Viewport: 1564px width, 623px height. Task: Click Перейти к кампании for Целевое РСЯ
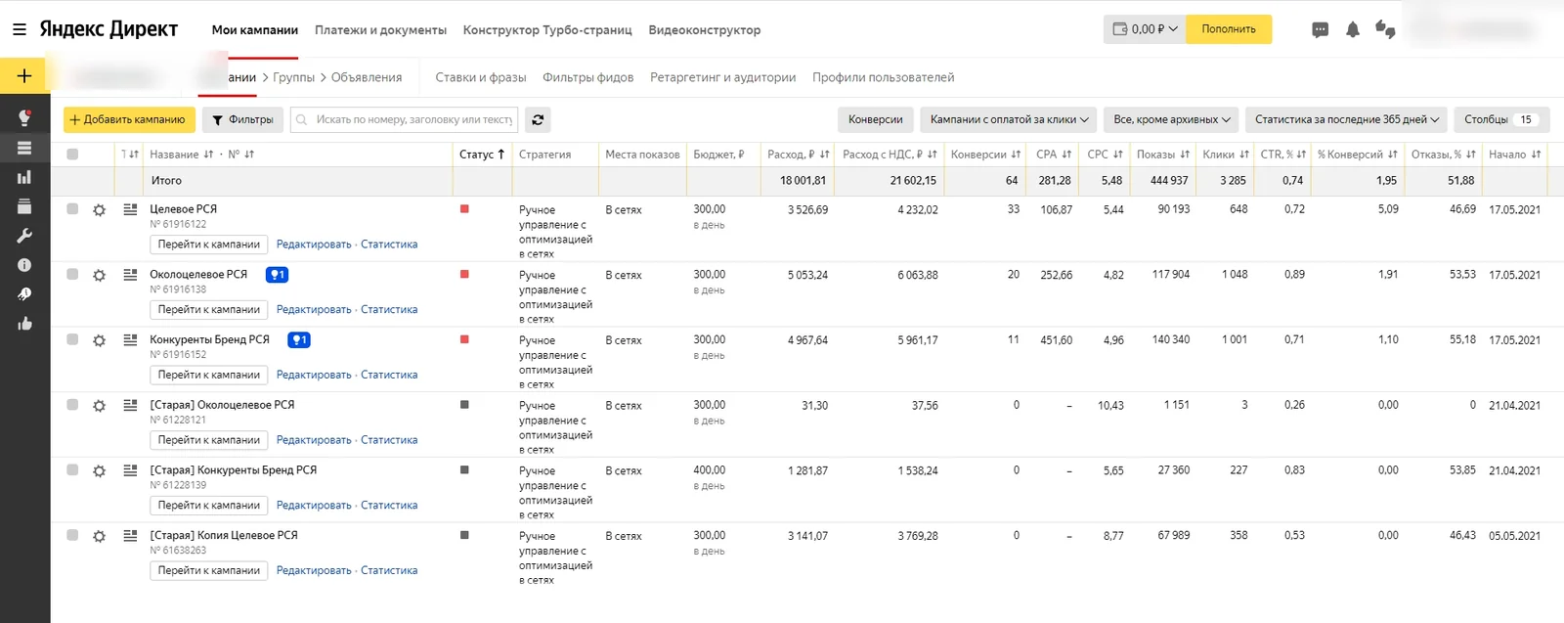[209, 245]
